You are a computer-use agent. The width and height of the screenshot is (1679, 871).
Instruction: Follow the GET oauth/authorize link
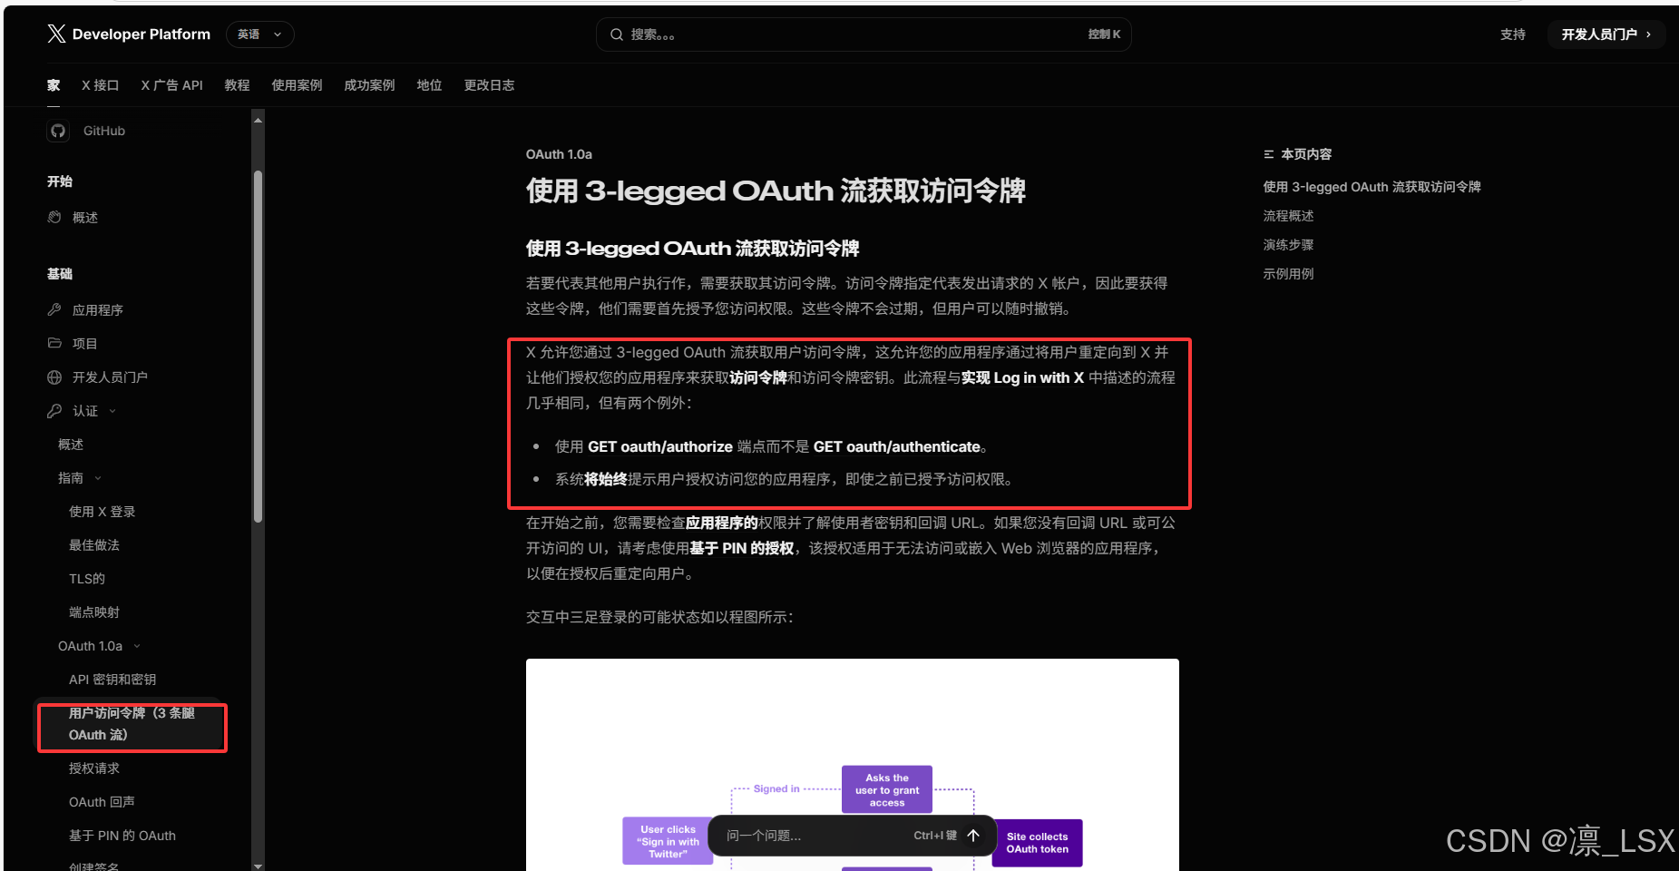coord(660,446)
